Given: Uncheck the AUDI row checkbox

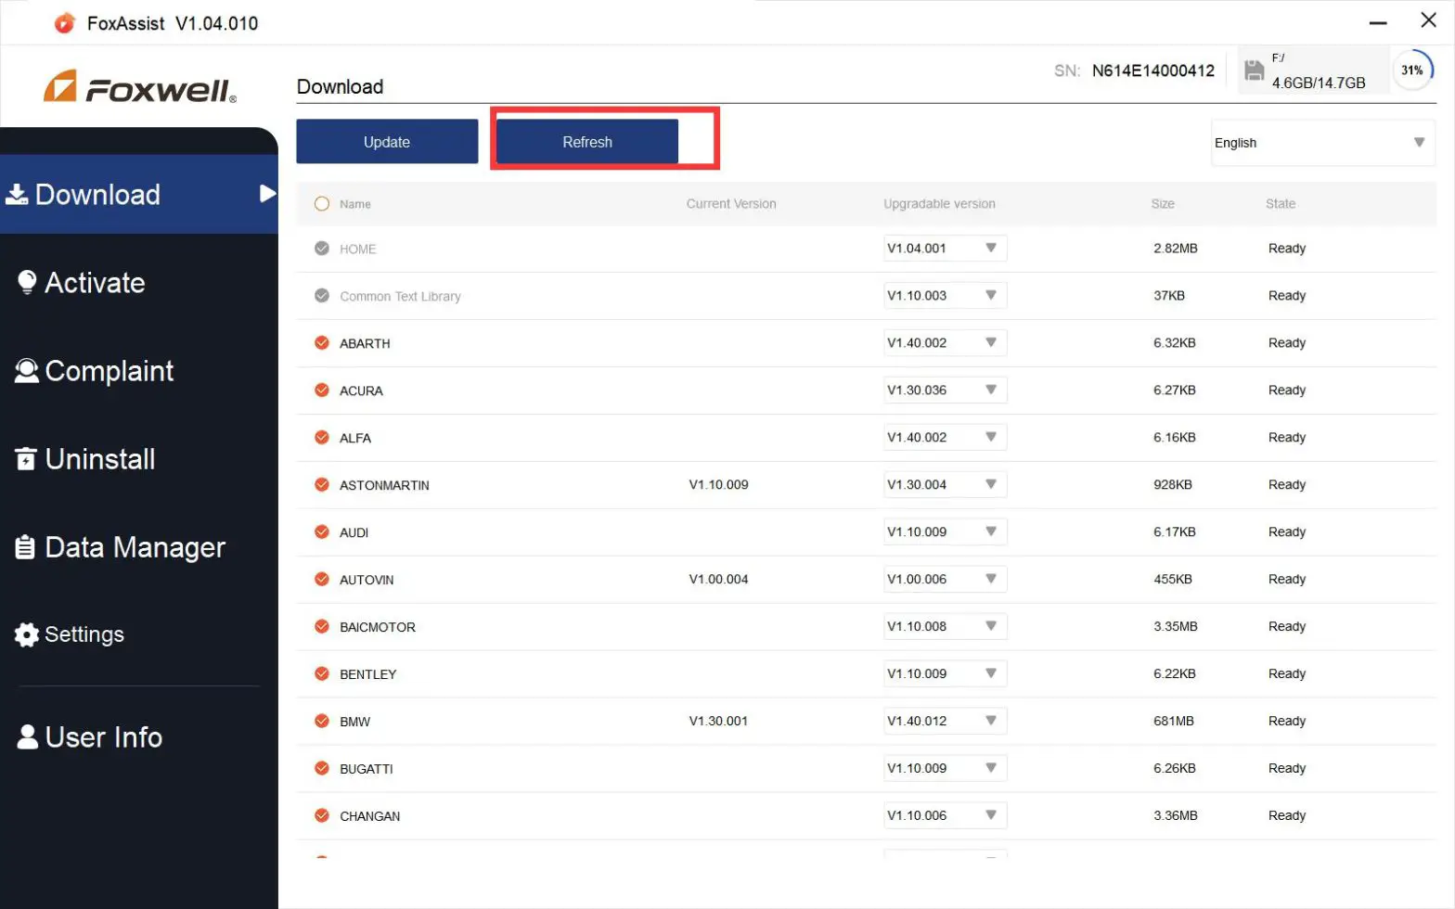Looking at the screenshot, I should (322, 532).
